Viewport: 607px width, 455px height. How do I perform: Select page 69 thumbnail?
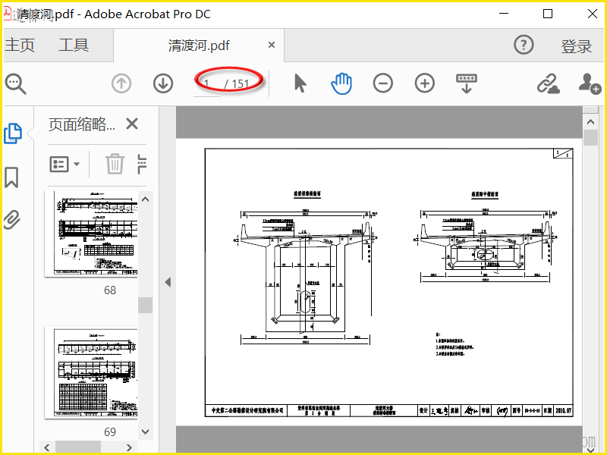pyautogui.click(x=91, y=372)
